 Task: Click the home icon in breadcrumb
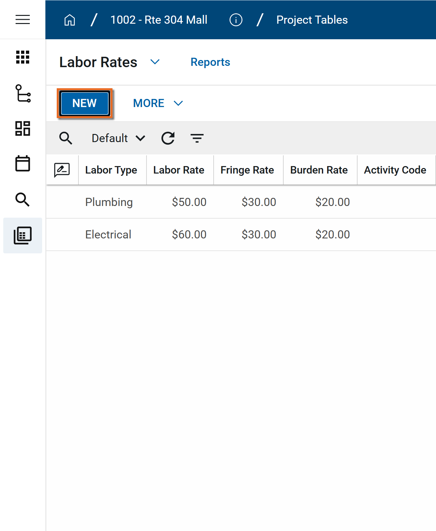point(70,20)
